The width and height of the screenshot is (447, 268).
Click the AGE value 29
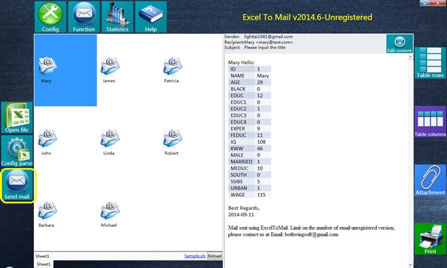(x=260, y=82)
